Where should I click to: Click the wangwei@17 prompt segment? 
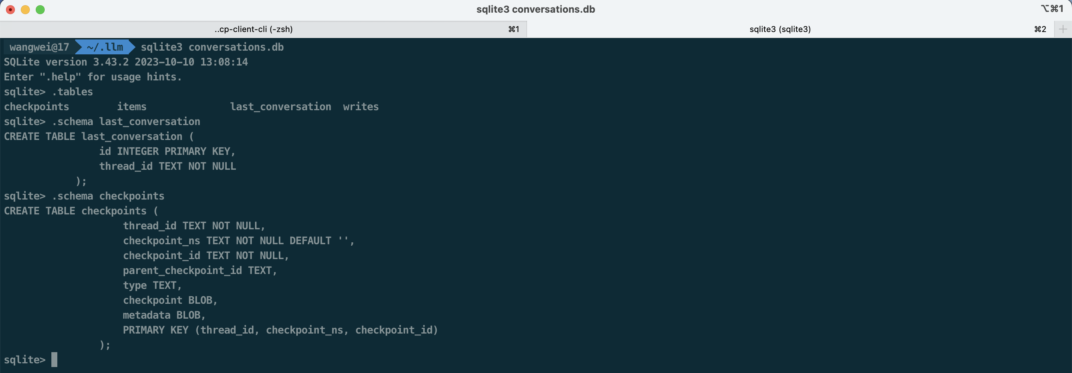[39, 47]
